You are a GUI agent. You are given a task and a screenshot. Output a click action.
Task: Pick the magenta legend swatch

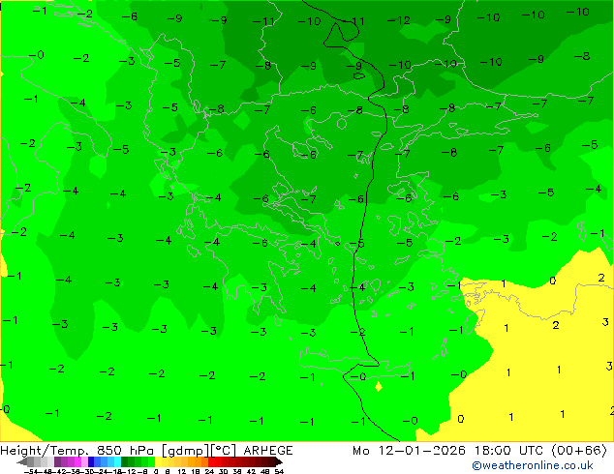click(x=77, y=462)
